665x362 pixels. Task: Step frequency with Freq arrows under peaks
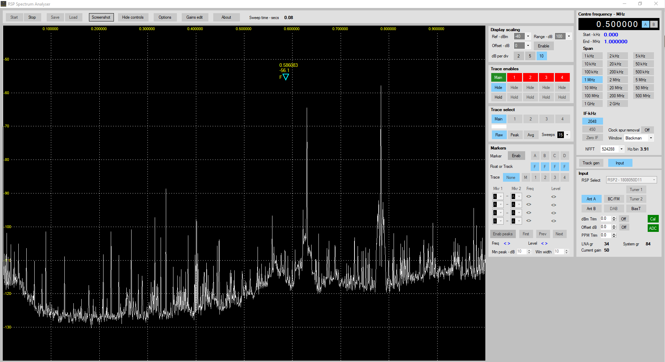pyautogui.click(x=507, y=243)
